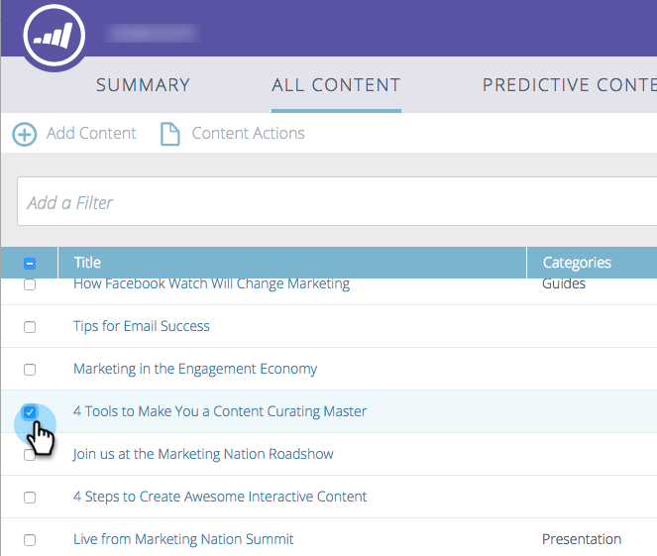Click the Add a Filter input field

coord(337,201)
